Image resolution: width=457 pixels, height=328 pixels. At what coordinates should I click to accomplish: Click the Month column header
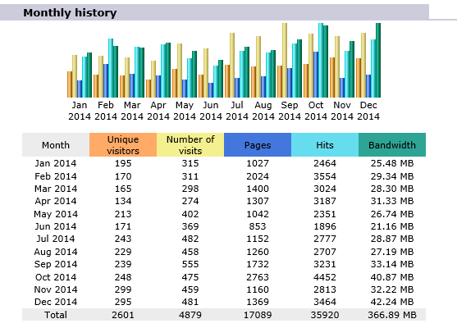pyautogui.click(x=56, y=145)
